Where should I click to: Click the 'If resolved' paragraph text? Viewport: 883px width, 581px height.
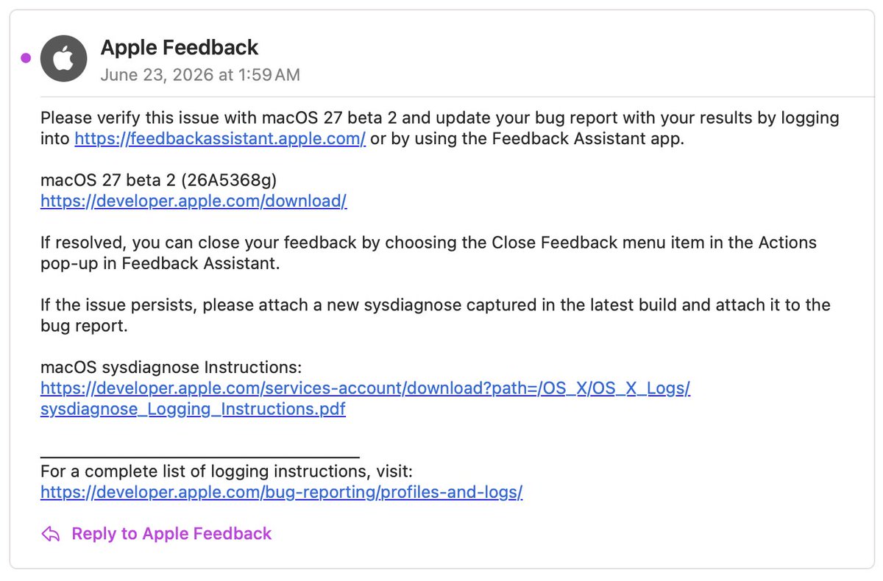(428, 253)
